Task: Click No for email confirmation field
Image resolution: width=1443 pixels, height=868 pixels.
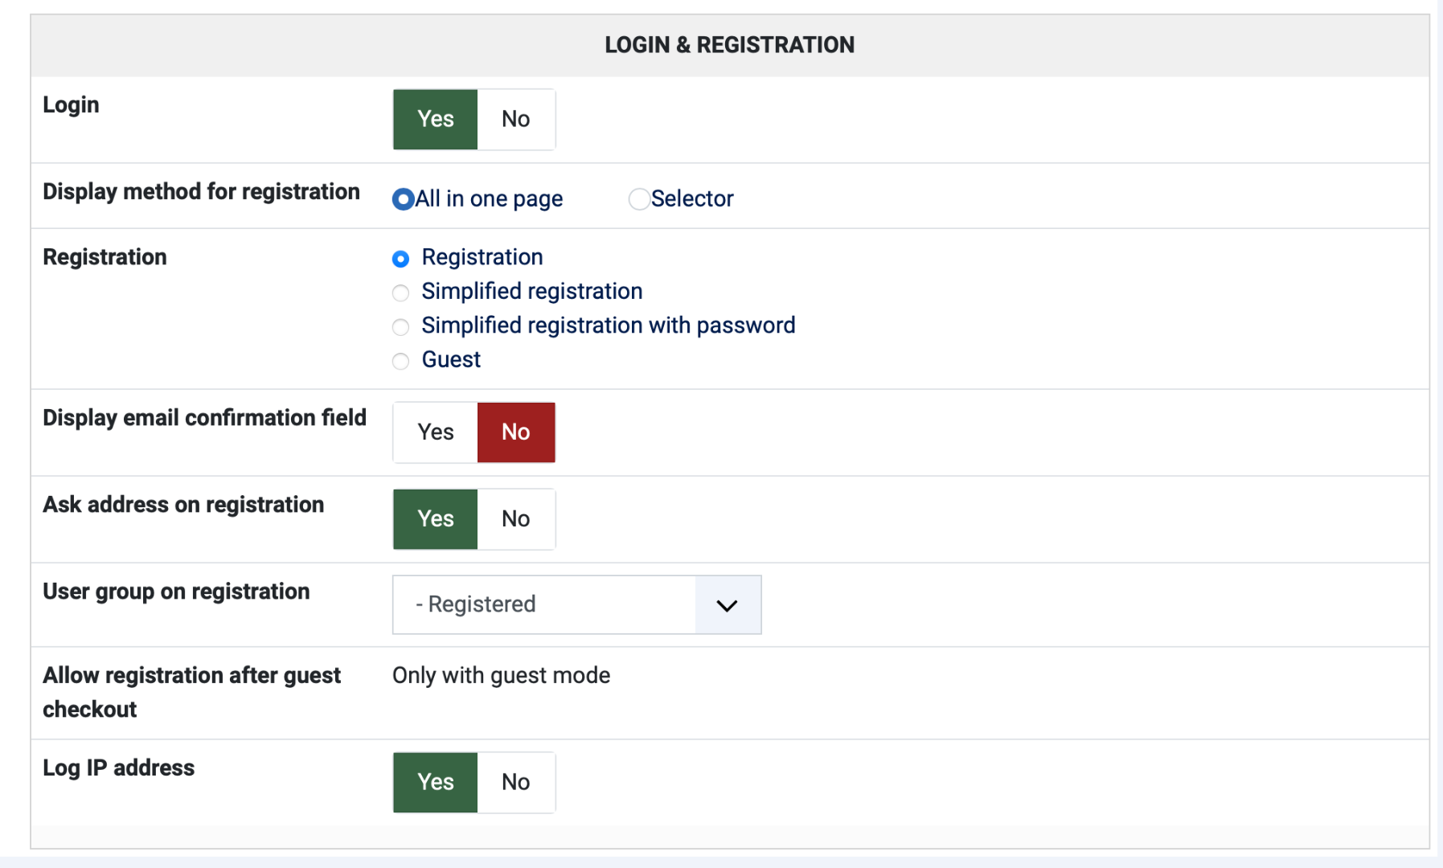Action: click(515, 432)
